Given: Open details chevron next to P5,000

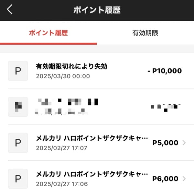Looking at the screenshot, I should [184, 143].
